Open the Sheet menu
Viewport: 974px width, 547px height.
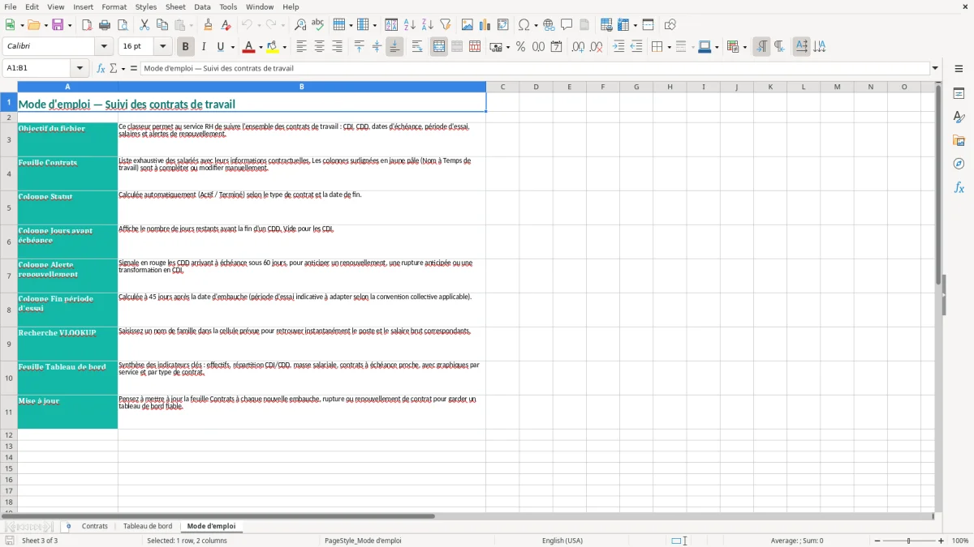[175, 6]
